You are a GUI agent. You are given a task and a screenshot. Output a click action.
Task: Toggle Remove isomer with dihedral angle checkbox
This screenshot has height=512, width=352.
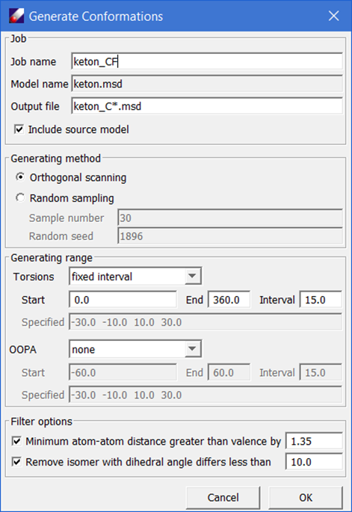(16, 462)
